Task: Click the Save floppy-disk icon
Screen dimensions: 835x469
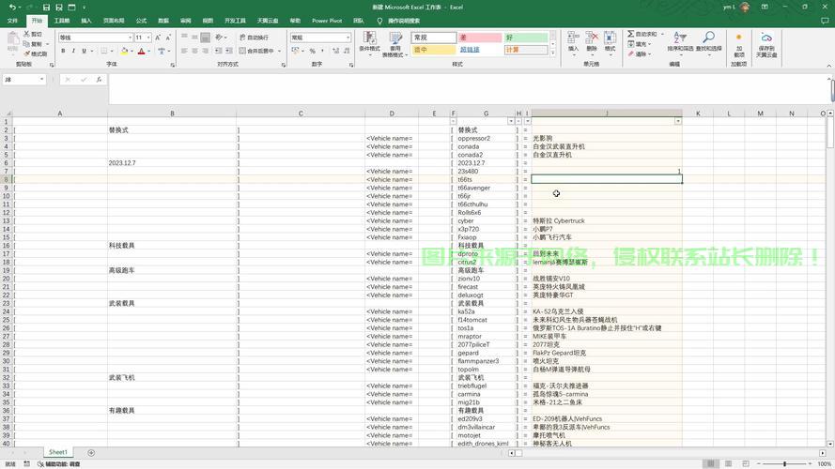Action: pos(46,7)
